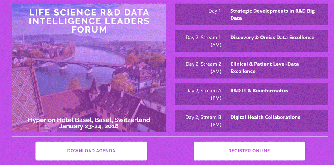Open Clinical & Patient Level-Data Excellence session

(x=264, y=68)
